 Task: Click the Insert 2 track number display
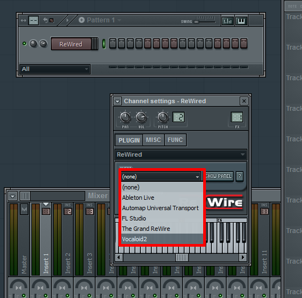(68, 212)
